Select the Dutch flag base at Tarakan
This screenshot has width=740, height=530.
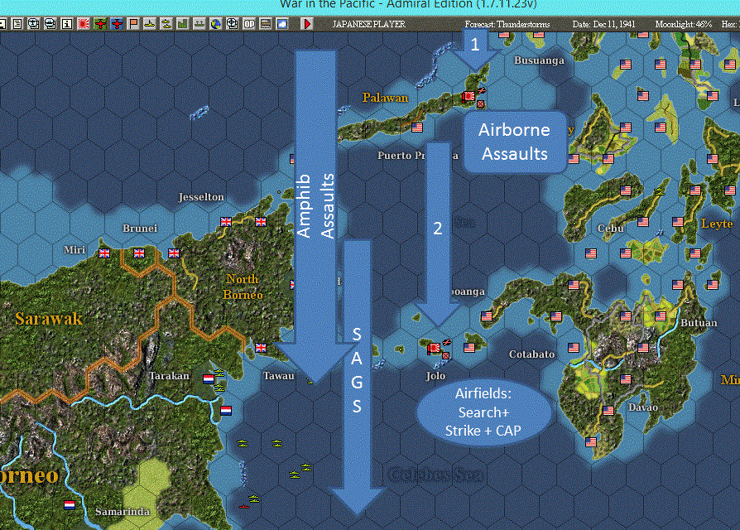209,379
